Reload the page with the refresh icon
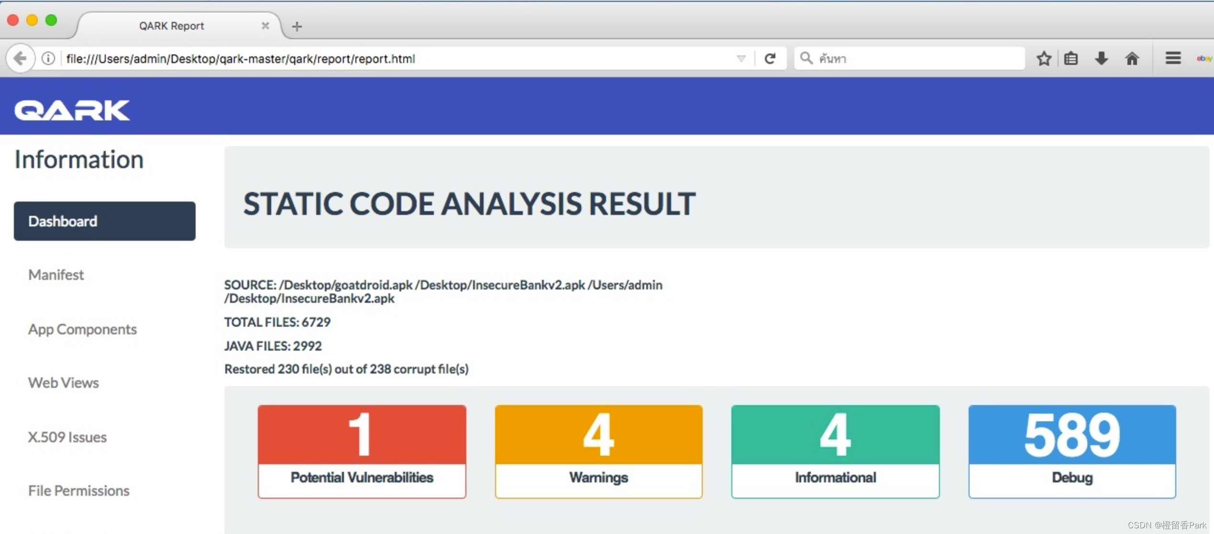Screen dimensions: 1214x534 pos(770,59)
